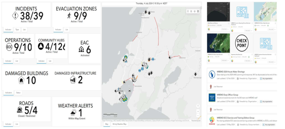Click More details on ECC Editors Map card
This screenshot has height=129, width=285.
tap(271, 29)
